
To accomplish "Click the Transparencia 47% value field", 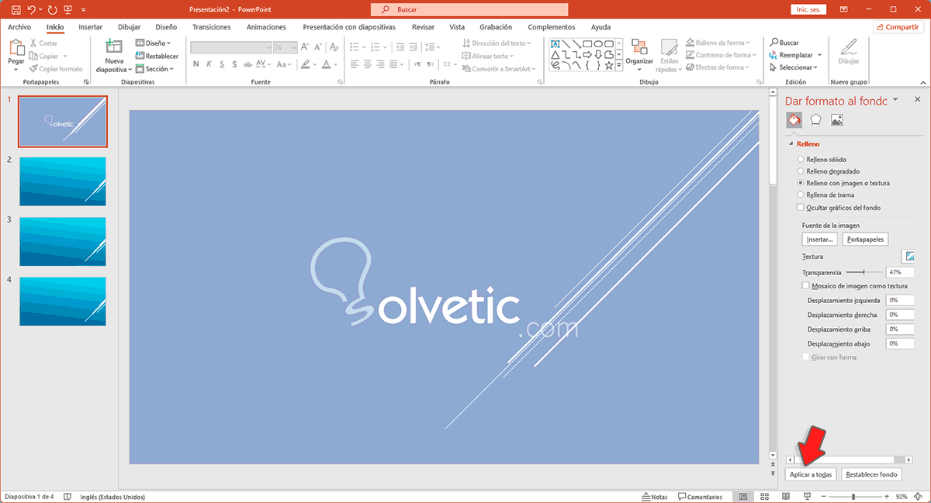I will click(899, 272).
